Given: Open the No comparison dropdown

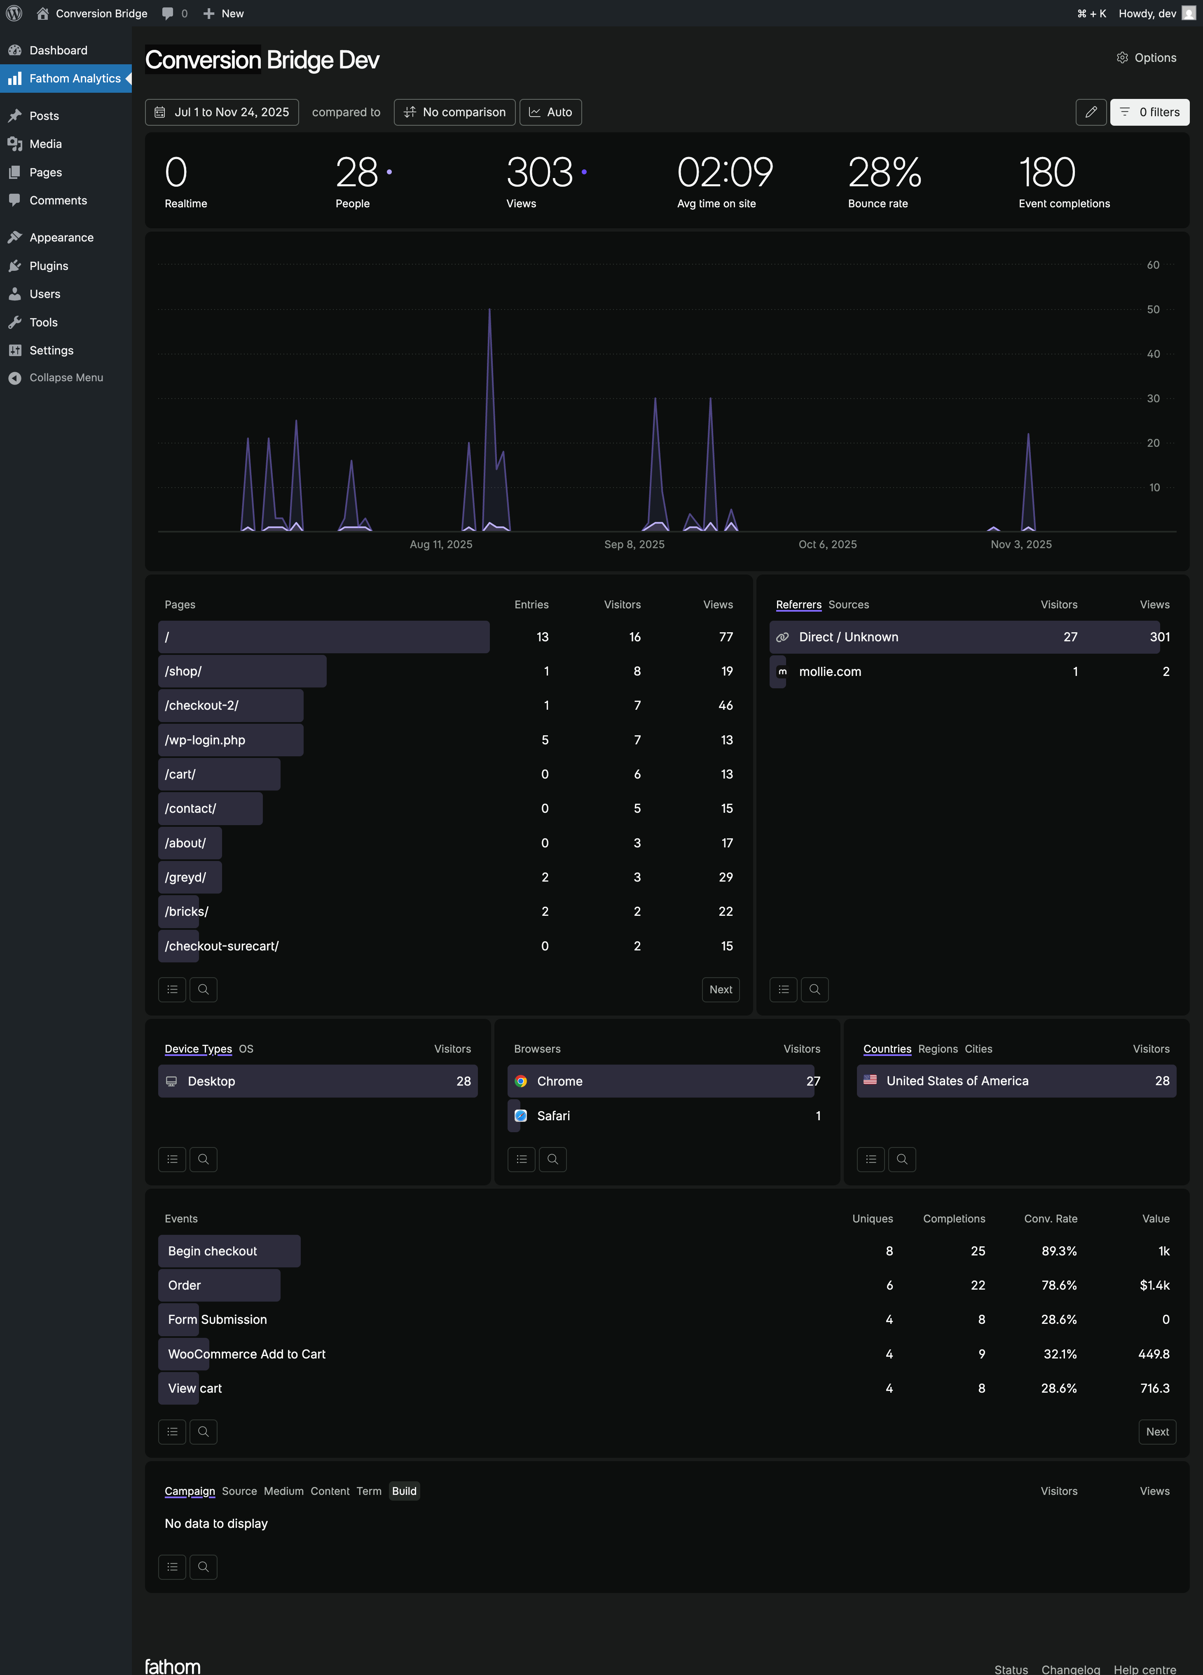Looking at the screenshot, I should click(455, 112).
